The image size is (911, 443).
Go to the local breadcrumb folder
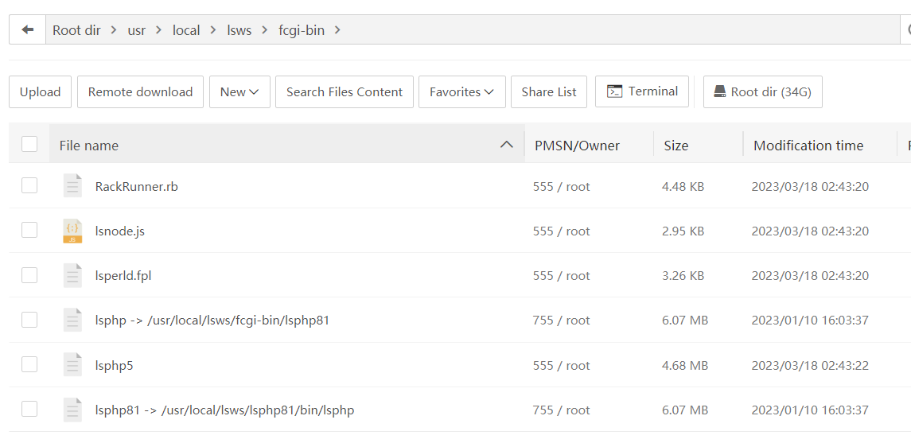point(186,30)
